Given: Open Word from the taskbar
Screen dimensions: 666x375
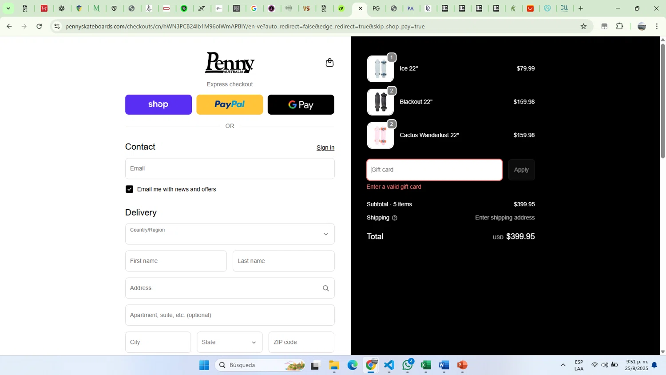Looking at the screenshot, I should (x=444, y=365).
